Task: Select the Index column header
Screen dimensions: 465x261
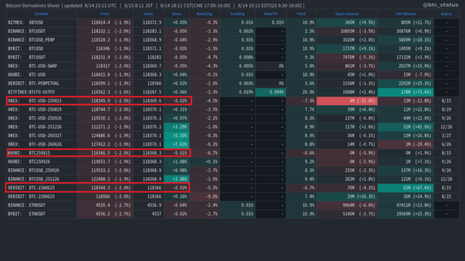Action: pos(148,14)
